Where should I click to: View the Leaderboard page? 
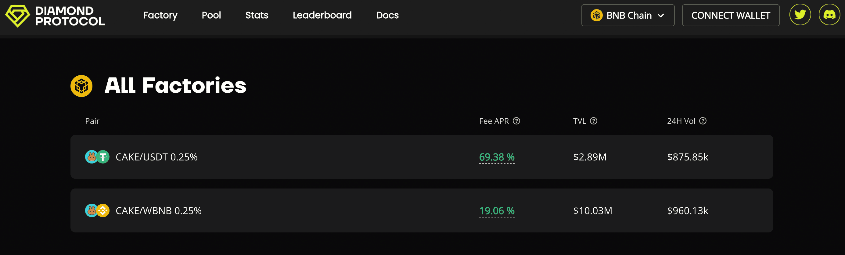pyautogui.click(x=322, y=16)
